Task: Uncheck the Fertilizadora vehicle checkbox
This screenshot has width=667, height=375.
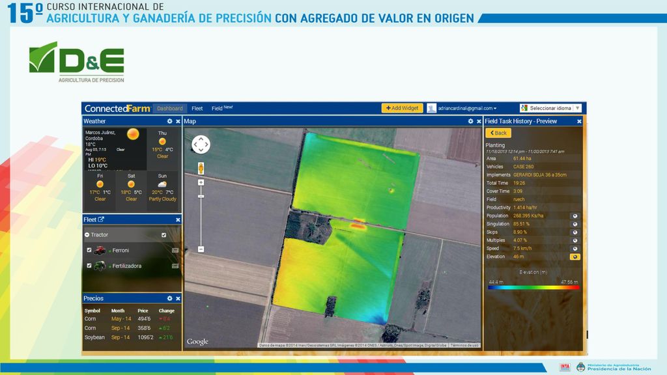Action: click(89, 266)
